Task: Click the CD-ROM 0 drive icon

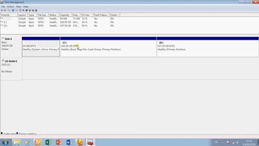Action: pos(3,61)
